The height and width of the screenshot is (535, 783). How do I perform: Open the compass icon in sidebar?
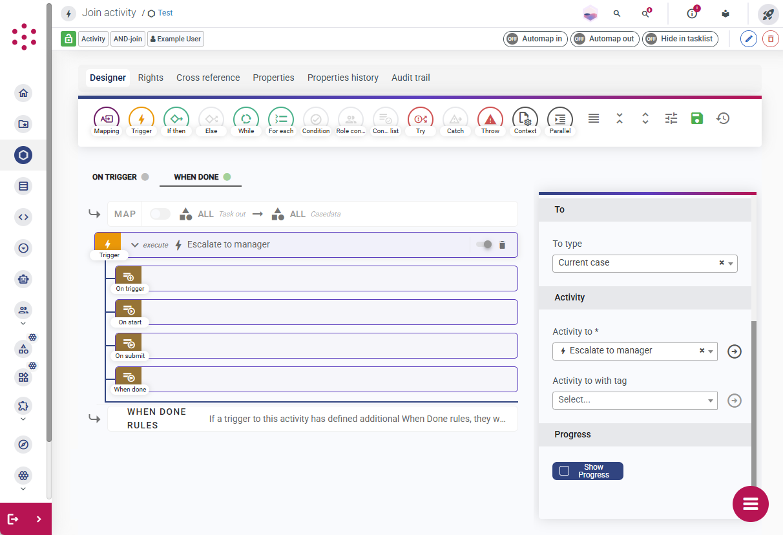23,445
